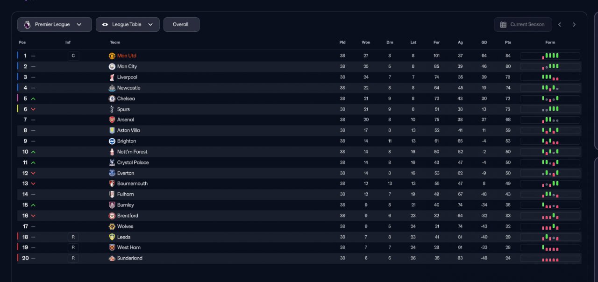Viewport: 598px width, 282px height.
Task: Click the Chelsea club crest icon
Action: point(112,99)
